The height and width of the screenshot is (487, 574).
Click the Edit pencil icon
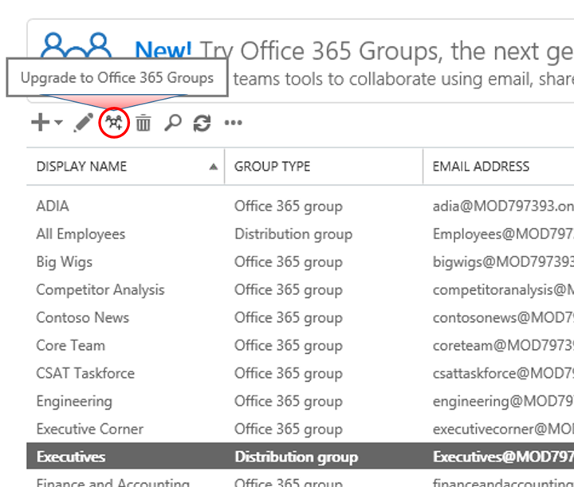coord(84,123)
